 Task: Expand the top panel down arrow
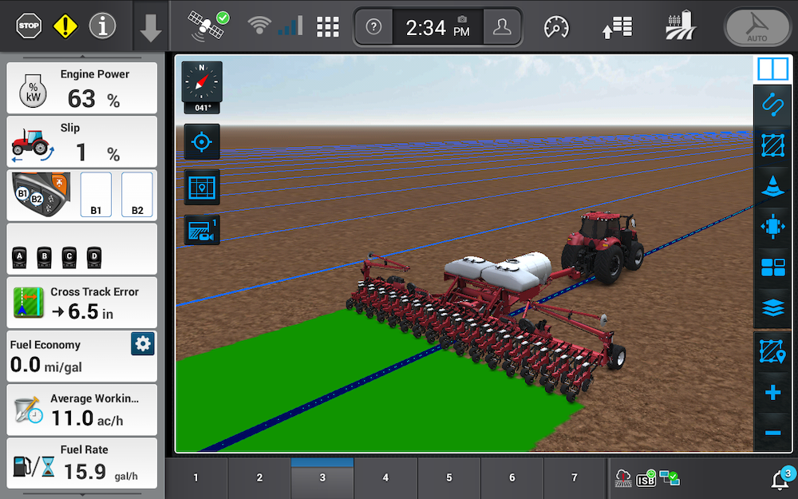click(x=151, y=28)
